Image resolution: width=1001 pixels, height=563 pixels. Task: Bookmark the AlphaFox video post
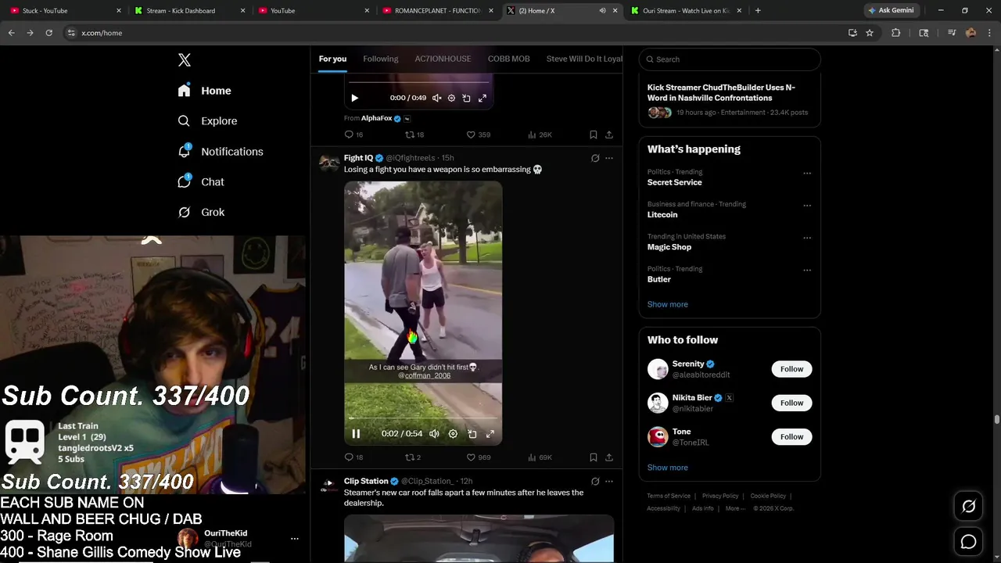click(594, 134)
